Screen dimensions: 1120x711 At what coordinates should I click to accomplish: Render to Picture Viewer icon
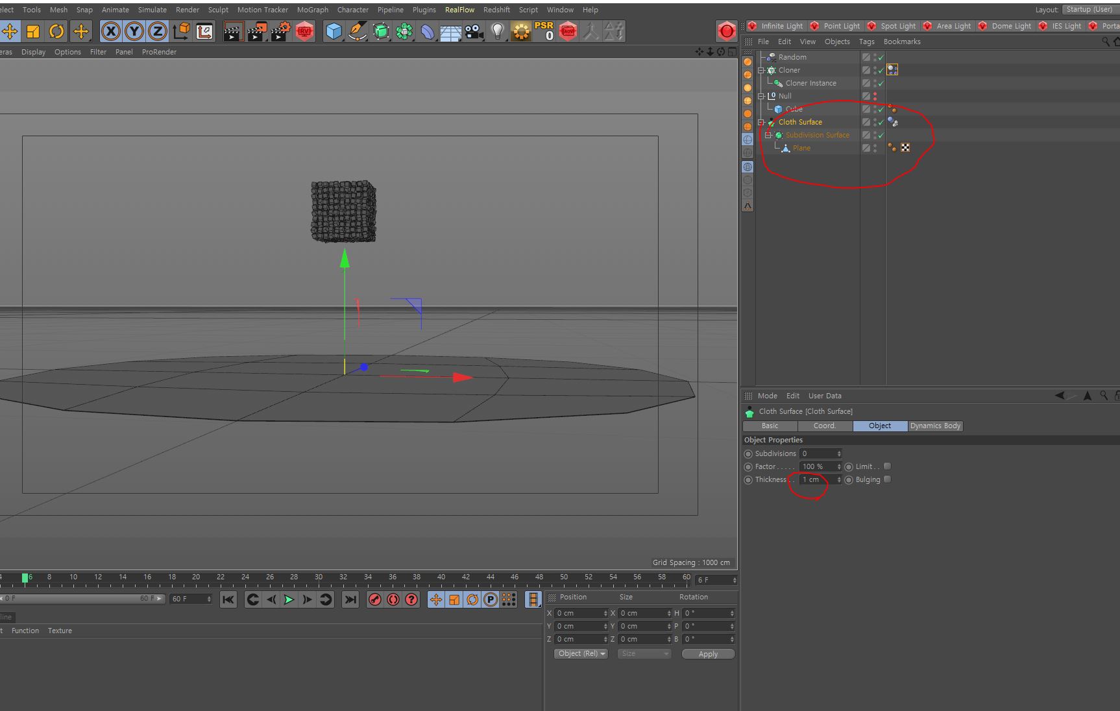click(x=257, y=31)
